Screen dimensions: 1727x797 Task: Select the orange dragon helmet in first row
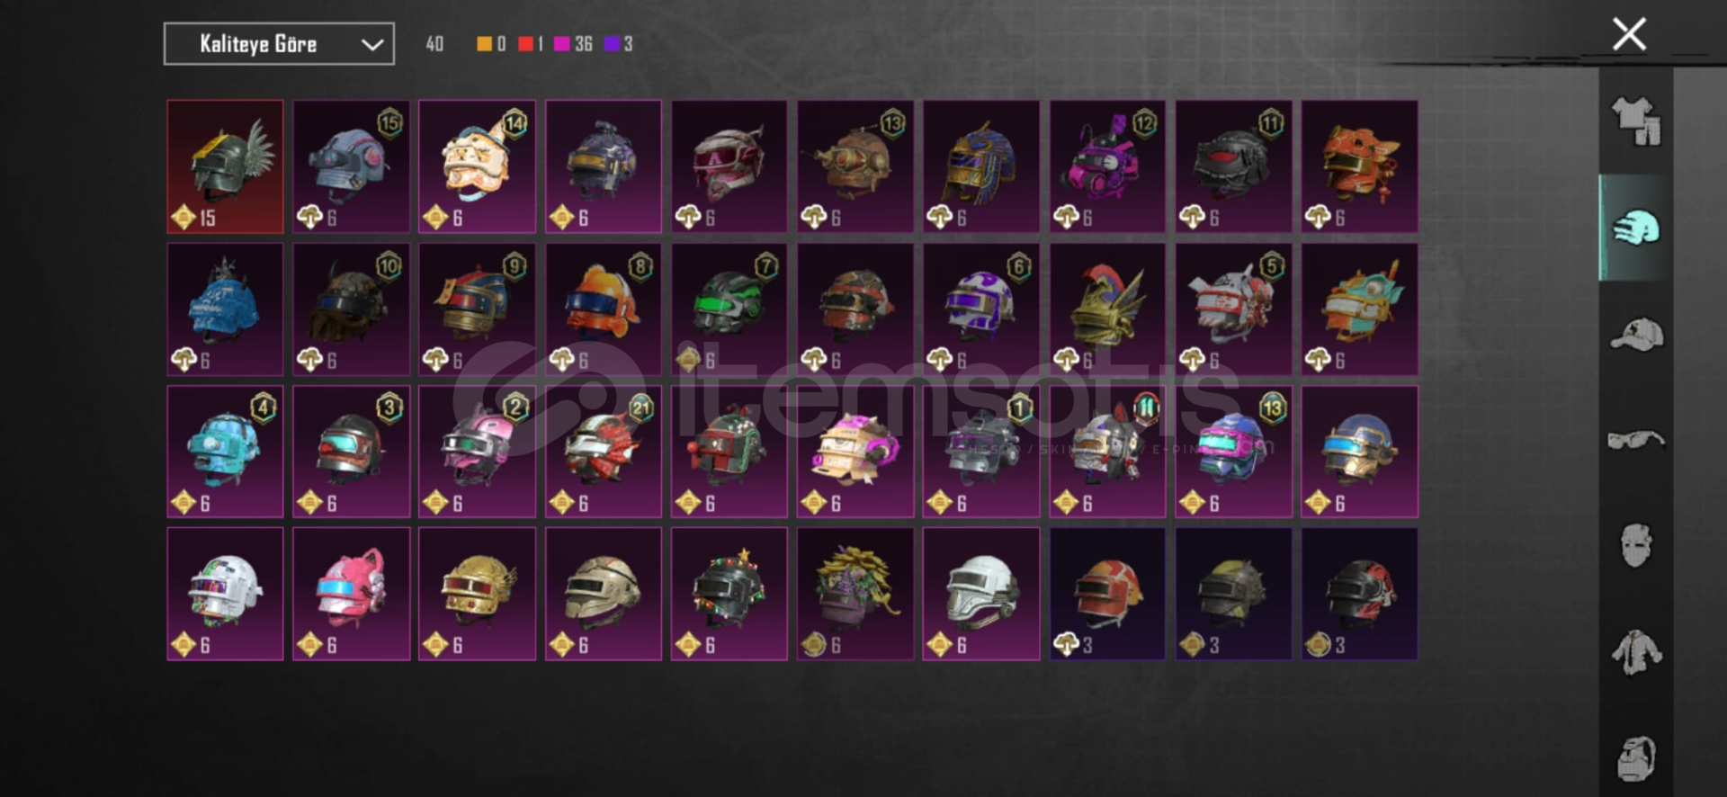(x=1359, y=166)
